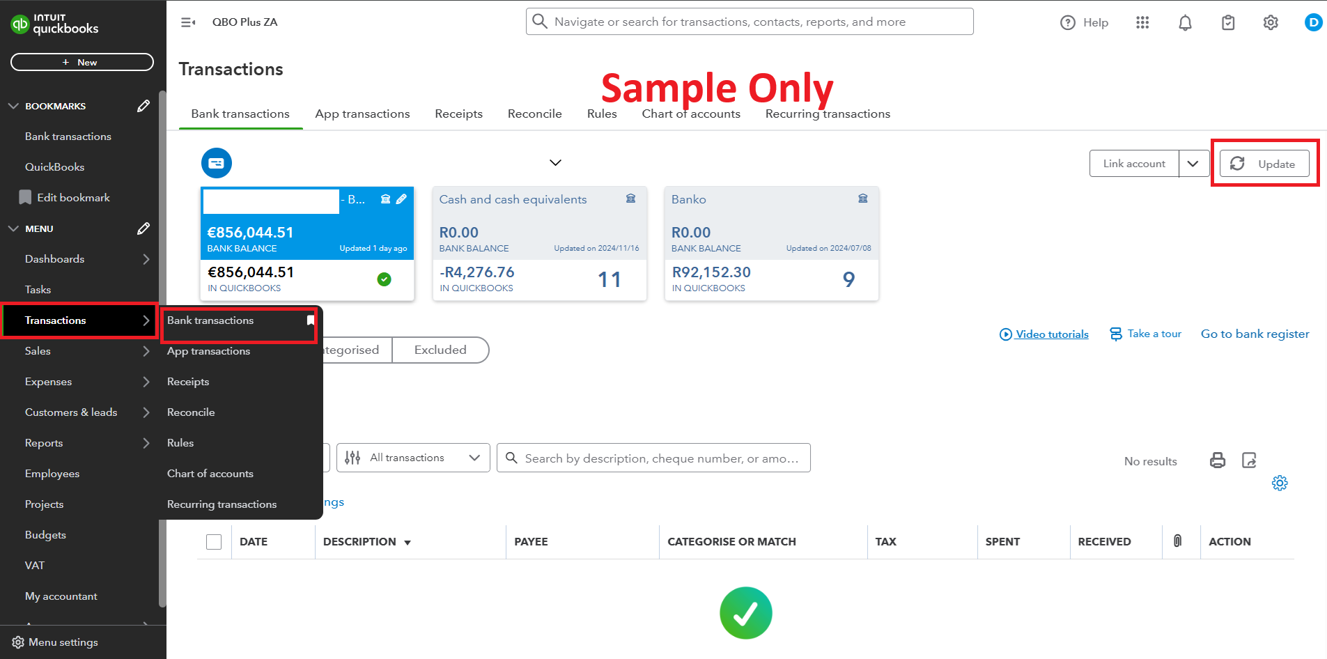Open Employees in the sidebar
This screenshot has height=659, width=1327.
[x=52, y=474]
